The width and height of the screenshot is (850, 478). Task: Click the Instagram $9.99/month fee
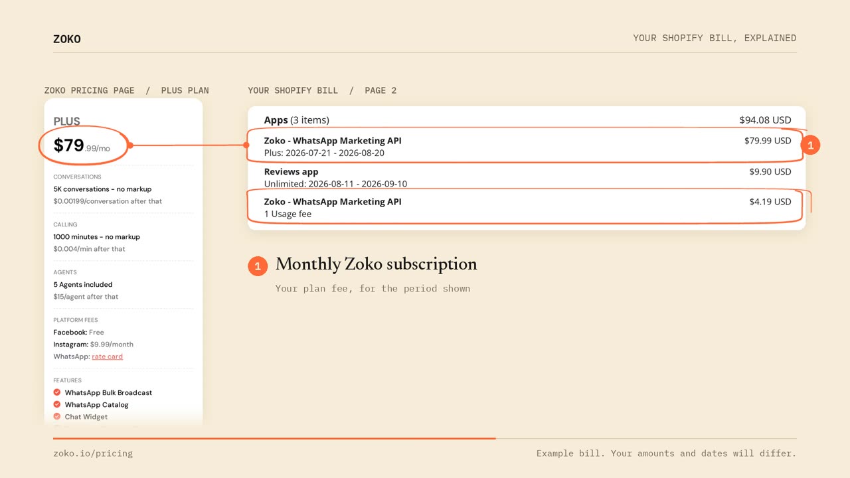coord(94,345)
